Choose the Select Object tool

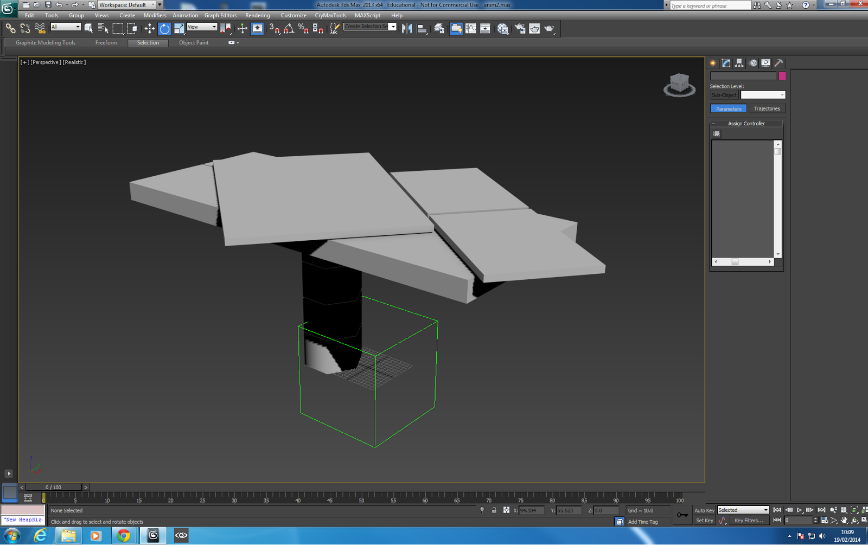coord(88,28)
